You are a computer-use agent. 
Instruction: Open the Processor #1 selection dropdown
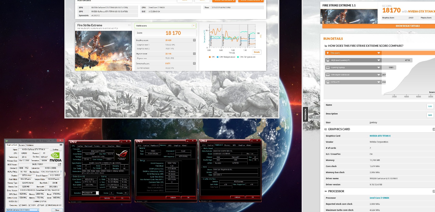[90, 193]
